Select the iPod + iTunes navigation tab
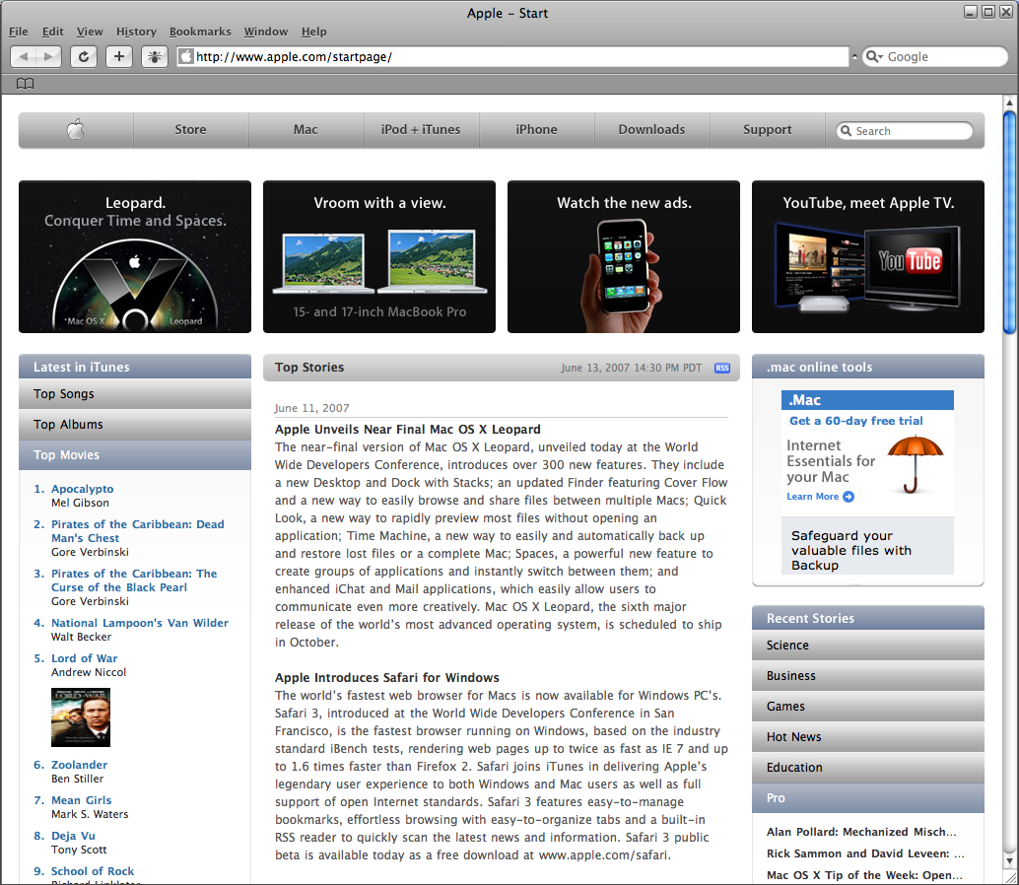Viewport: 1019px width, 885px height. click(x=421, y=129)
